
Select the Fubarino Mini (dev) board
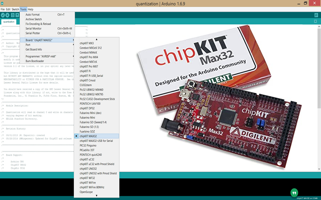pos(96,113)
